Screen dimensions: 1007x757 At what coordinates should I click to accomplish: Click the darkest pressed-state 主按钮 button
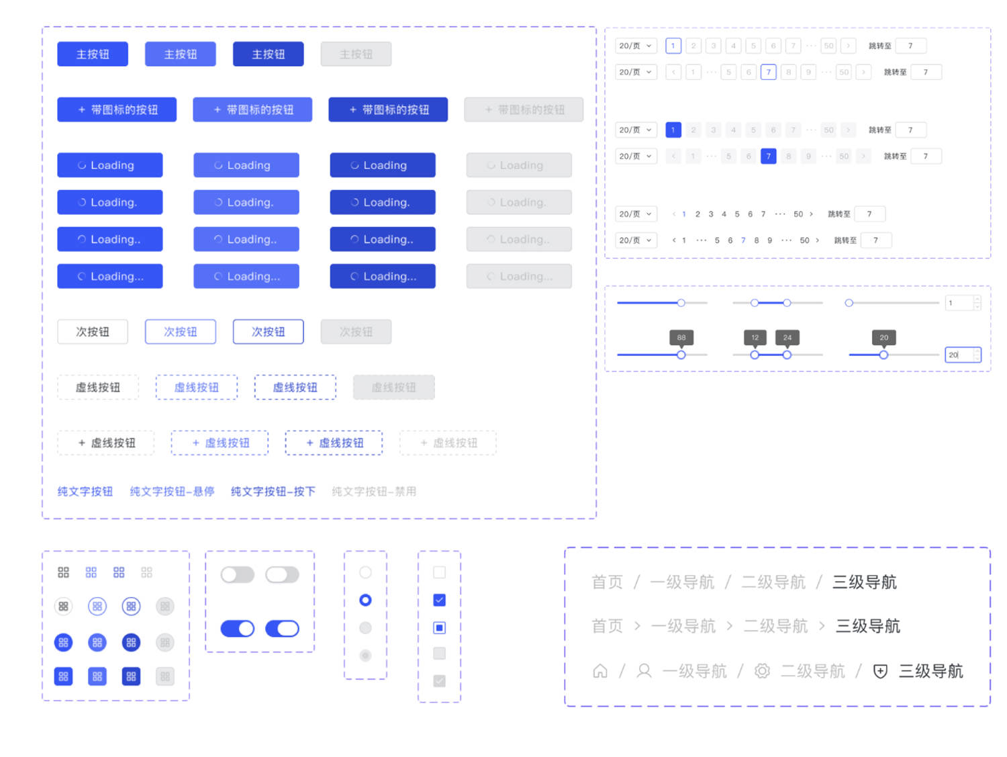coord(268,54)
